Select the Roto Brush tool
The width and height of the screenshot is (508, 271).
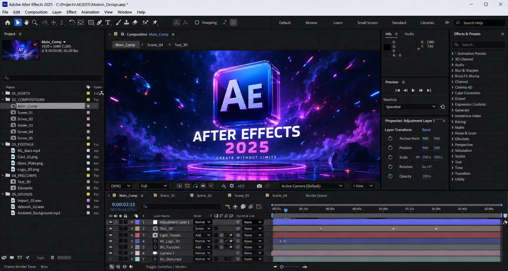(x=145, y=22)
